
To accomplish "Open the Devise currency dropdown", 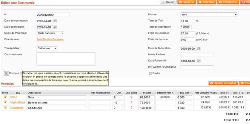I will point(209,15).
